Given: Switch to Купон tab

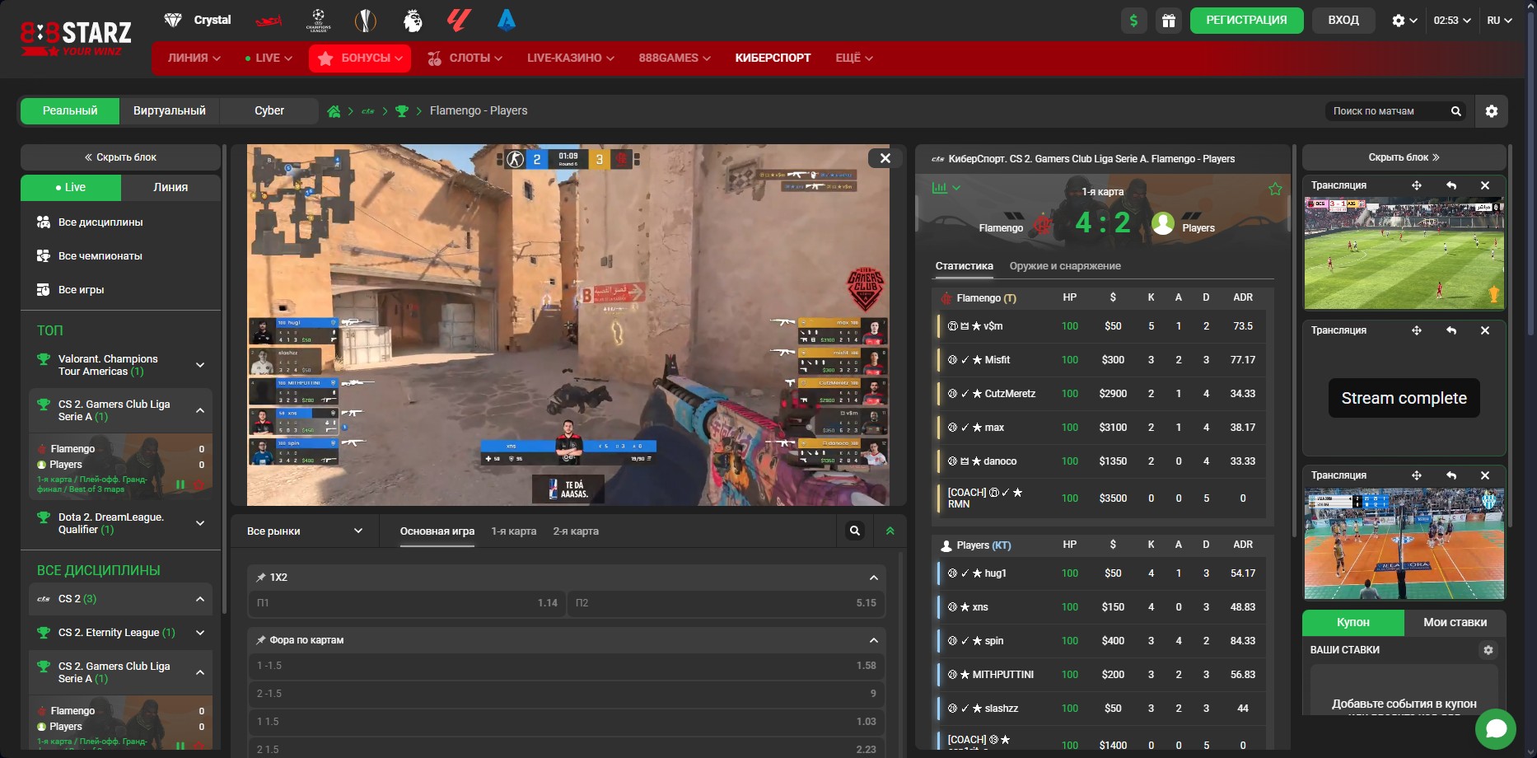Looking at the screenshot, I should (1352, 623).
